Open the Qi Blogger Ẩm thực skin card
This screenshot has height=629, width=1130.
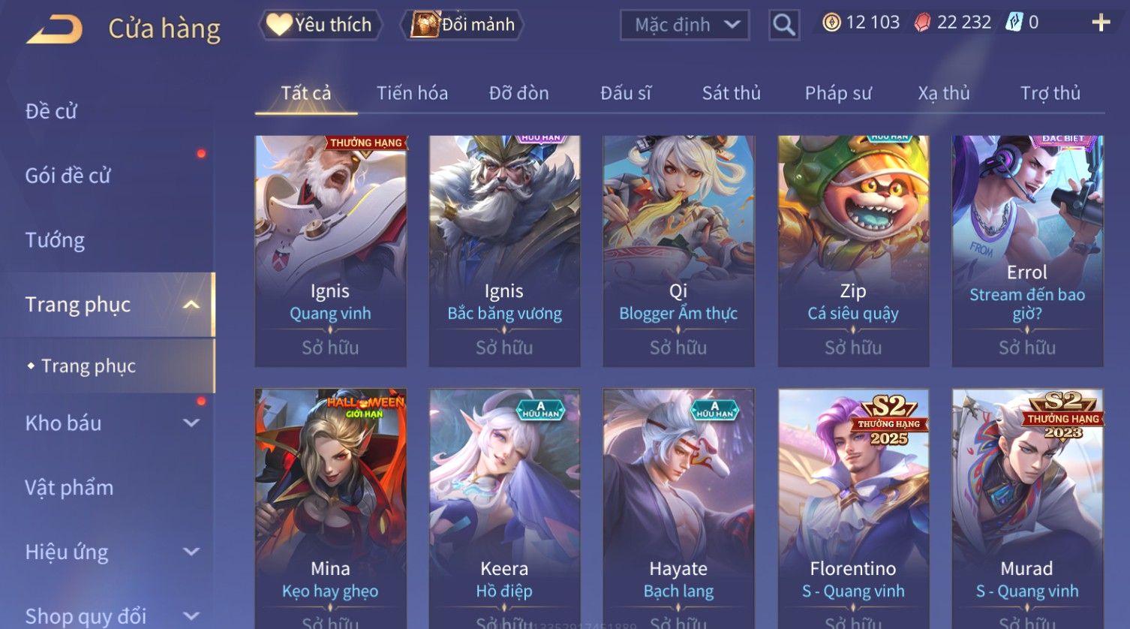point(678,251)
